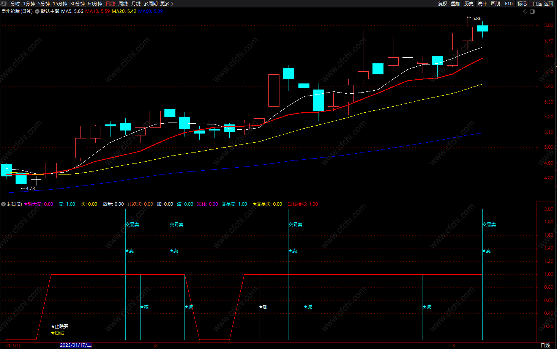
Task: Open the 多周期 multi-period view
Action: (151, 3)
